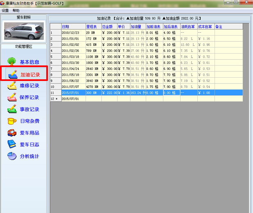Select the mileage cell 789 KM

[94, 51]
